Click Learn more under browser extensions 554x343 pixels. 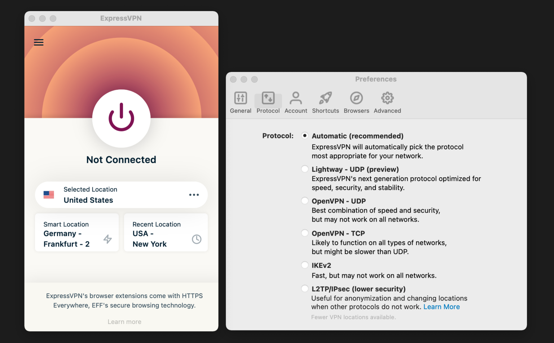[124, 322]
